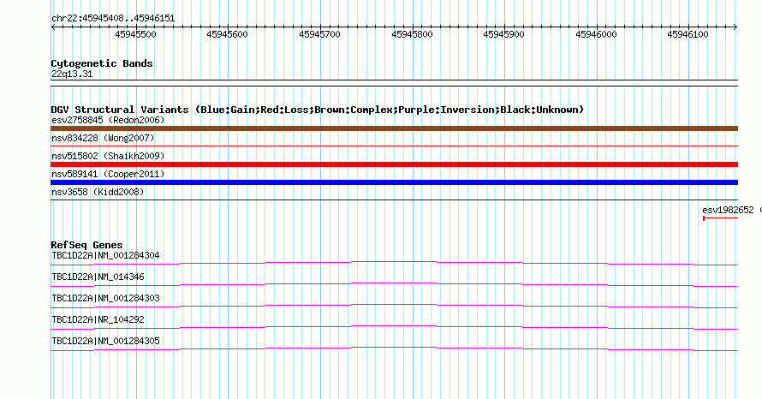Image resolution: width=762 pixels, height=399 pixels.
Task: Select the nsv3658 (Kidd2008) label
Action: [98, 192]
